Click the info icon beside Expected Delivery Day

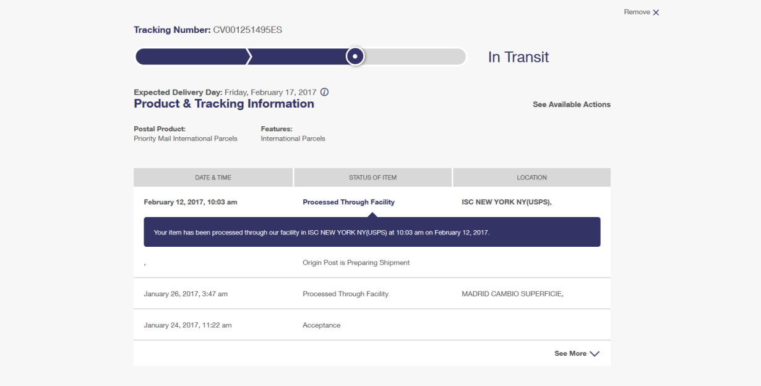[324, 92]
